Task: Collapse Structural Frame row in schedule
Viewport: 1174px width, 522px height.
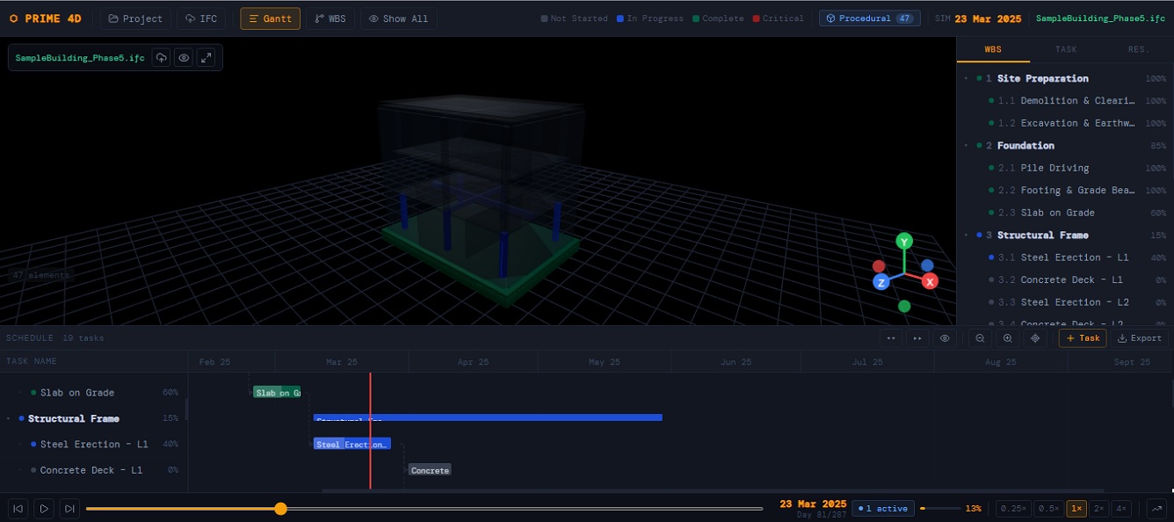Action: coord(9,418)
